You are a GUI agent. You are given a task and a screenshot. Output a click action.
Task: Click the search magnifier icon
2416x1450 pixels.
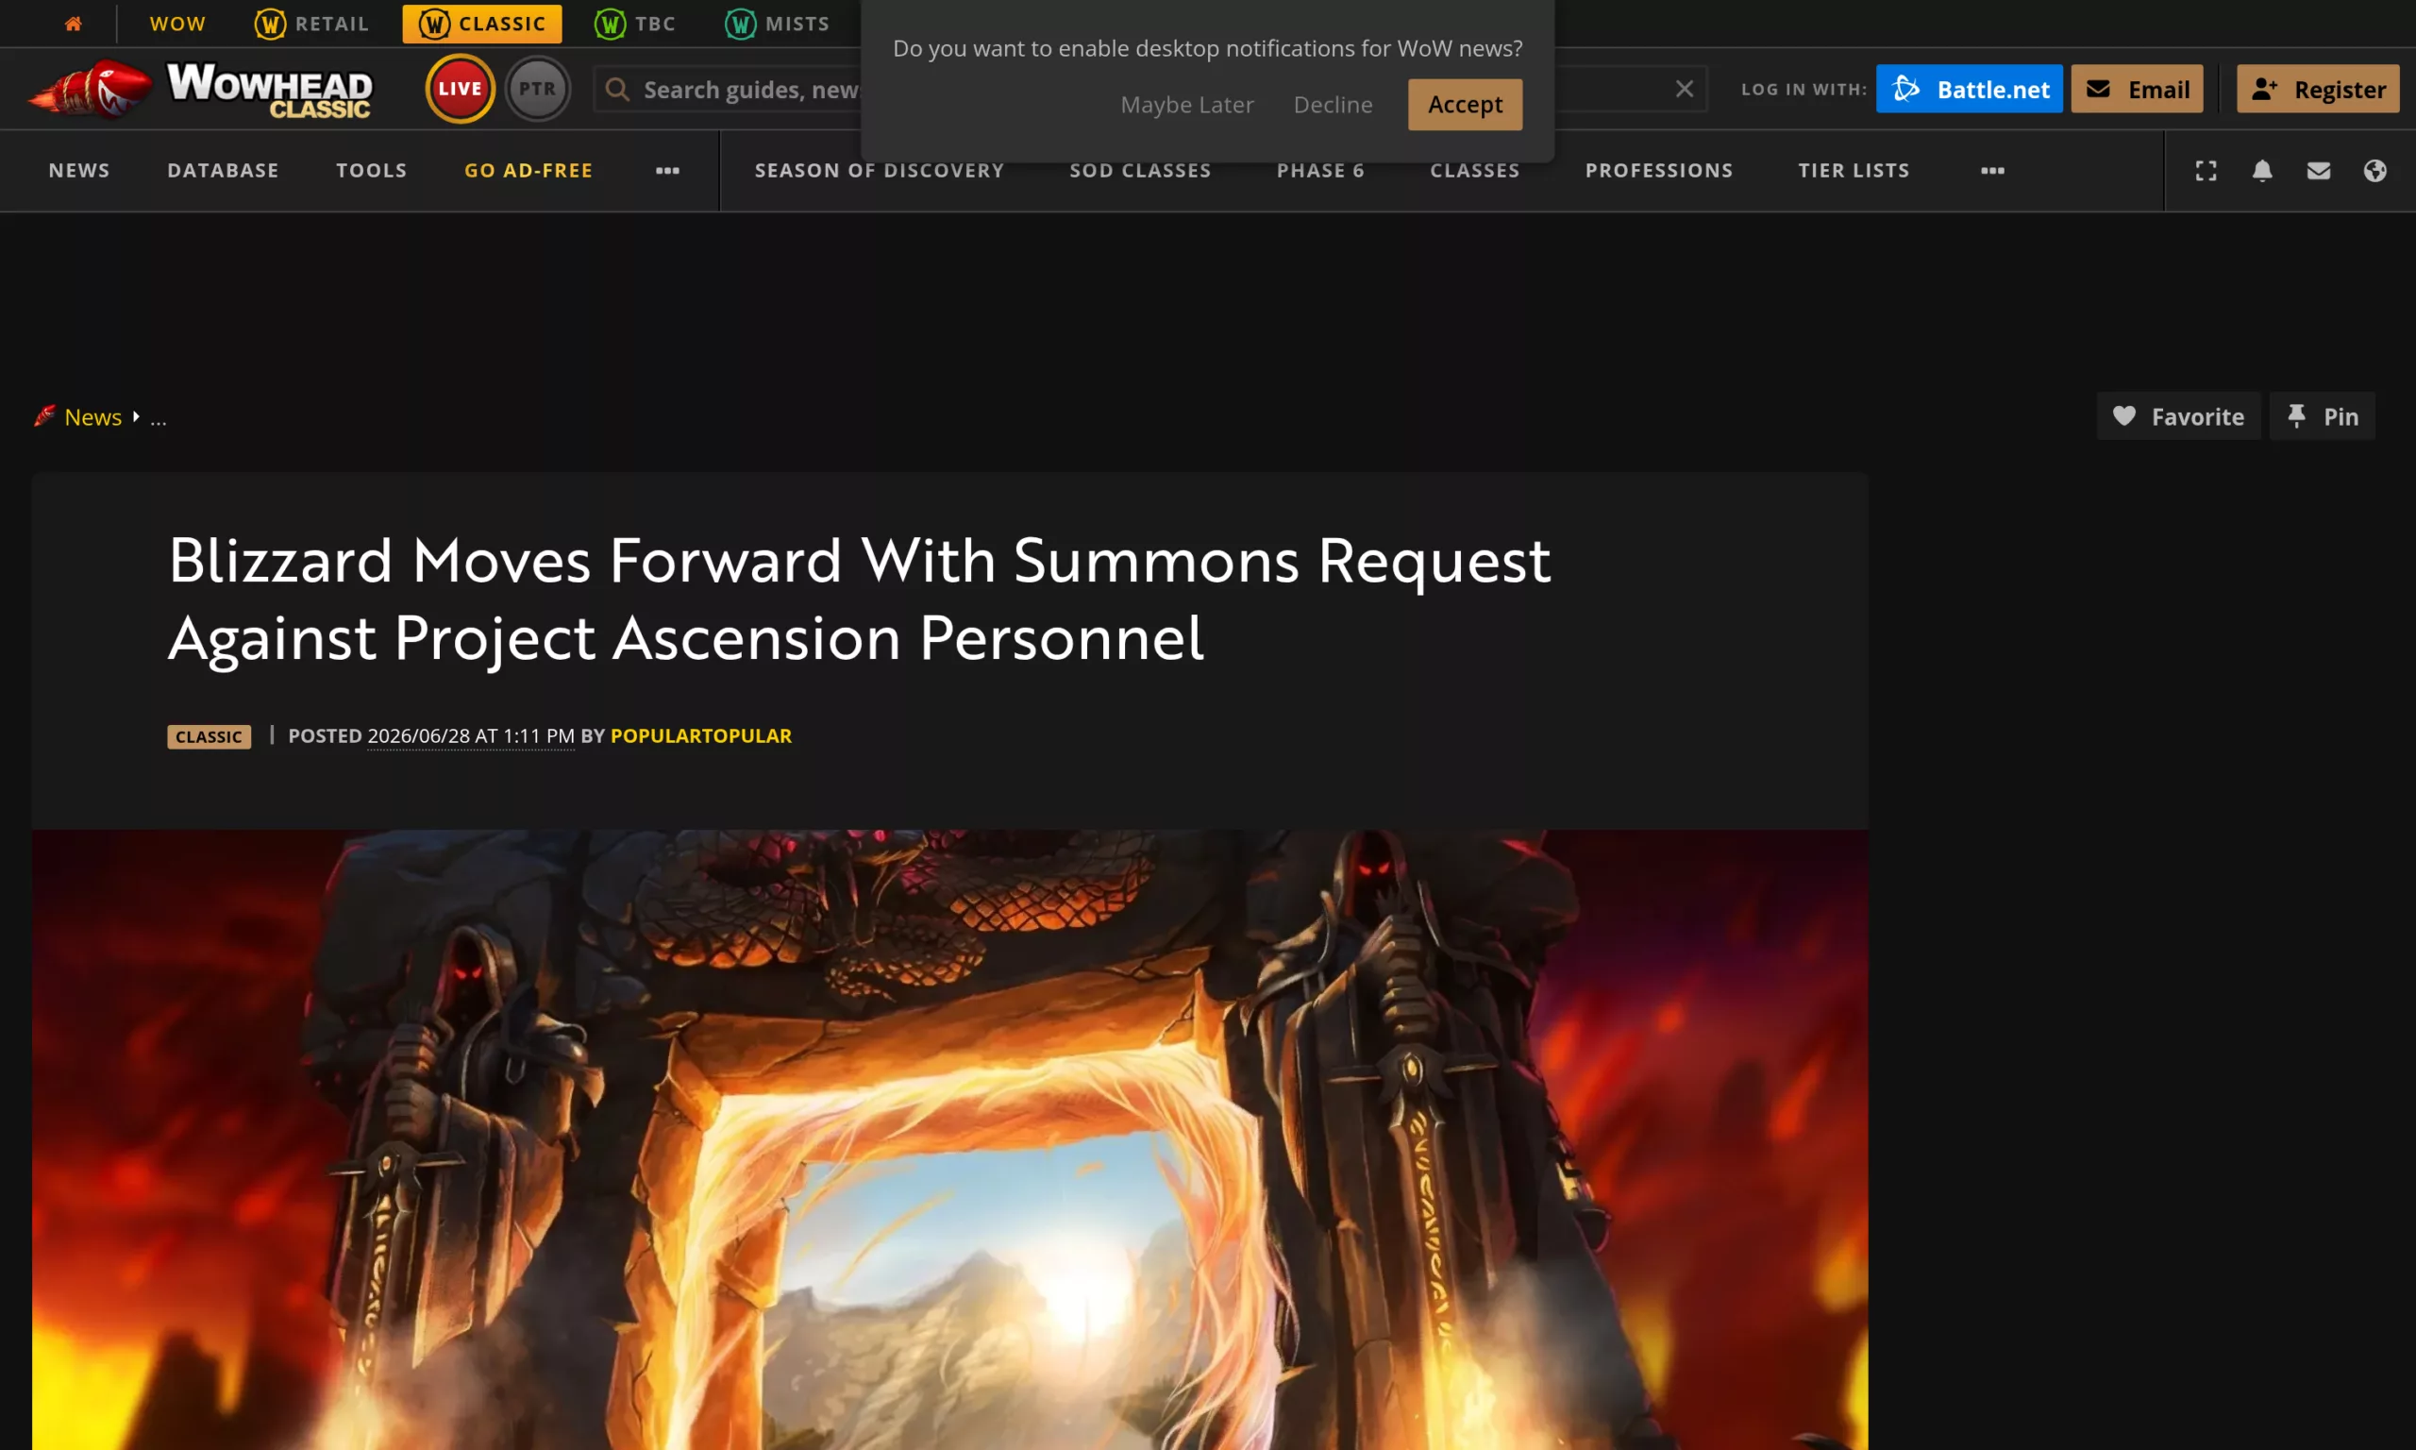coord(617,90)
